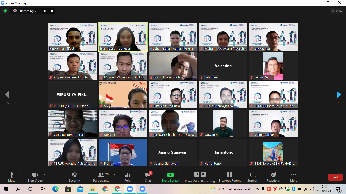
Task: Open the Support remote control icon
Action: [253, 177]
